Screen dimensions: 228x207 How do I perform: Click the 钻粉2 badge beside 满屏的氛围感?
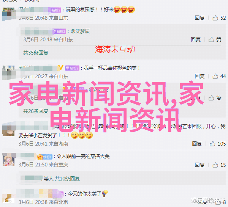tap(56, 10)
